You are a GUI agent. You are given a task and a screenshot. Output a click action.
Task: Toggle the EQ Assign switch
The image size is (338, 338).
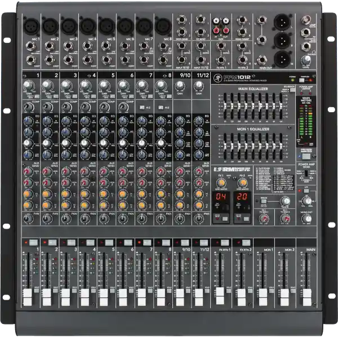tap(292, 90)
